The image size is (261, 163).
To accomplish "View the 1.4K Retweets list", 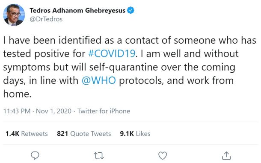I will (27, 134).
